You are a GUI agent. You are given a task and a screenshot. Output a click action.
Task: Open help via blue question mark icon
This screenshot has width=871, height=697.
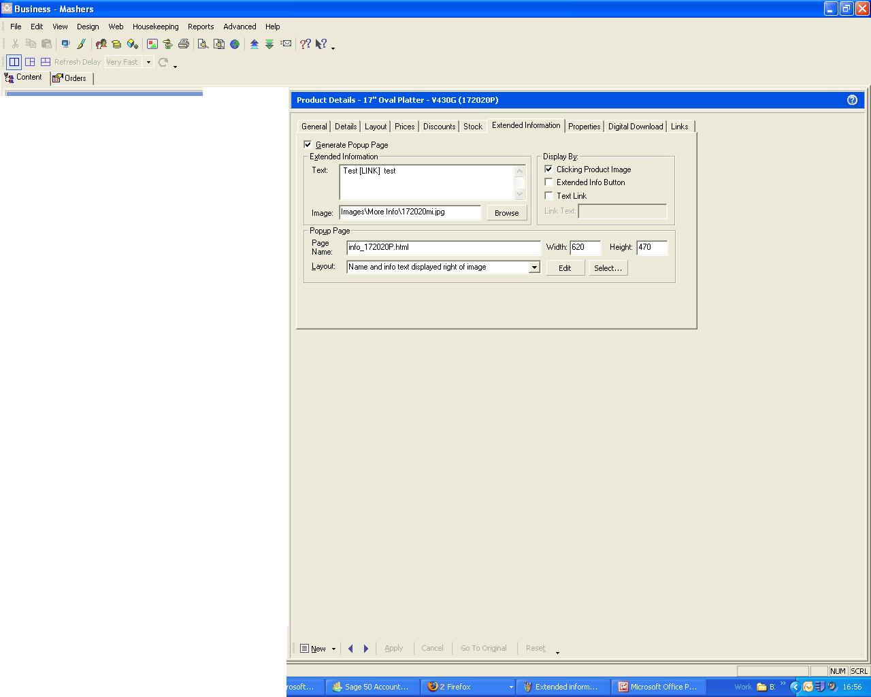click(x=852, y=100)
